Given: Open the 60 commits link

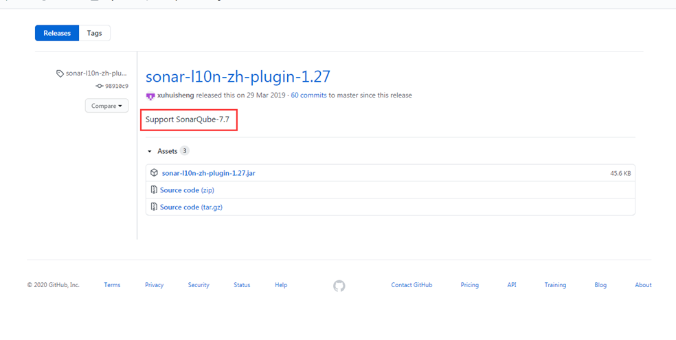Looking at the screenshot, I should coord(308,95).
